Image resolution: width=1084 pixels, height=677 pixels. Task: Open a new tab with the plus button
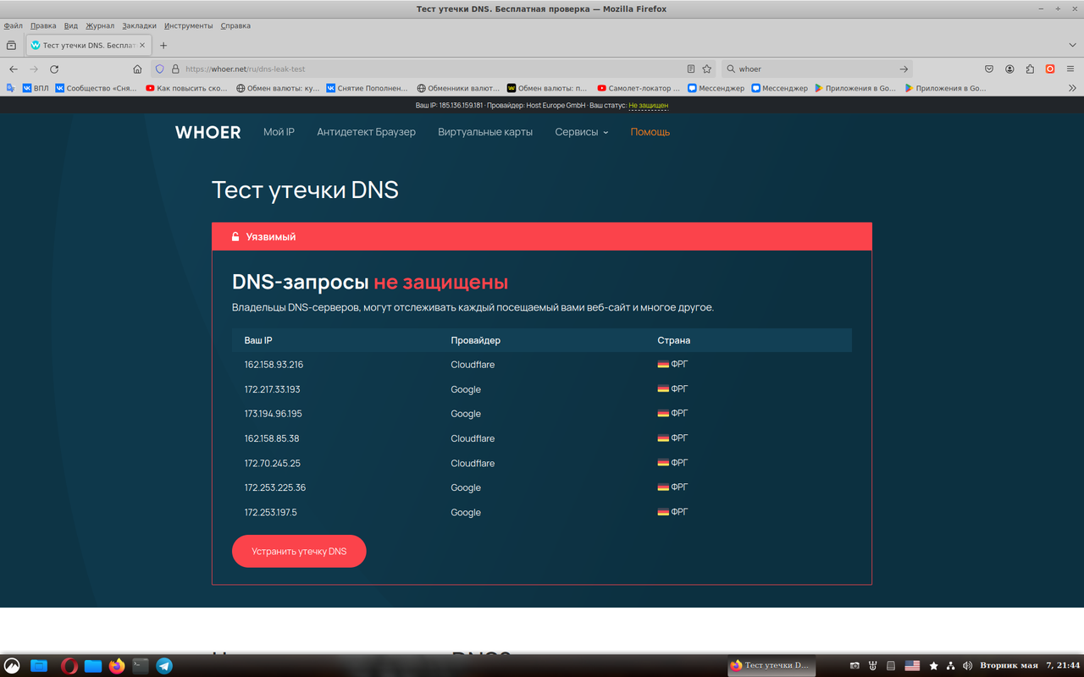click(x=163, y=46)
